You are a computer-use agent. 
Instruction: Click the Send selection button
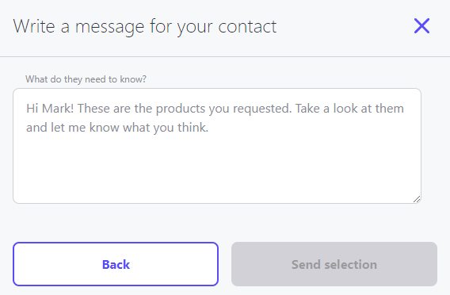click(334, 264)
